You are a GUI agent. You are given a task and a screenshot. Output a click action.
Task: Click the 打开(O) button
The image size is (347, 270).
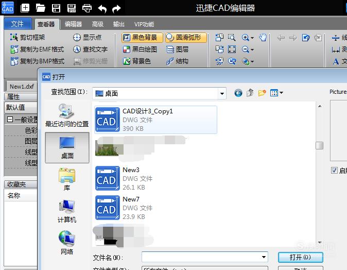(300, 257)
